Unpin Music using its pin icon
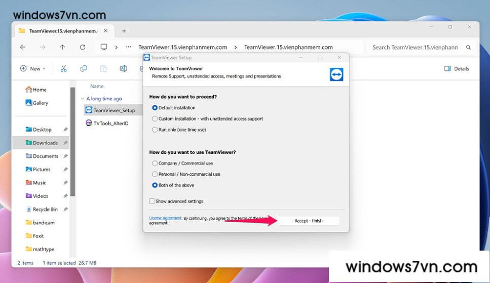 pos(65,183)
